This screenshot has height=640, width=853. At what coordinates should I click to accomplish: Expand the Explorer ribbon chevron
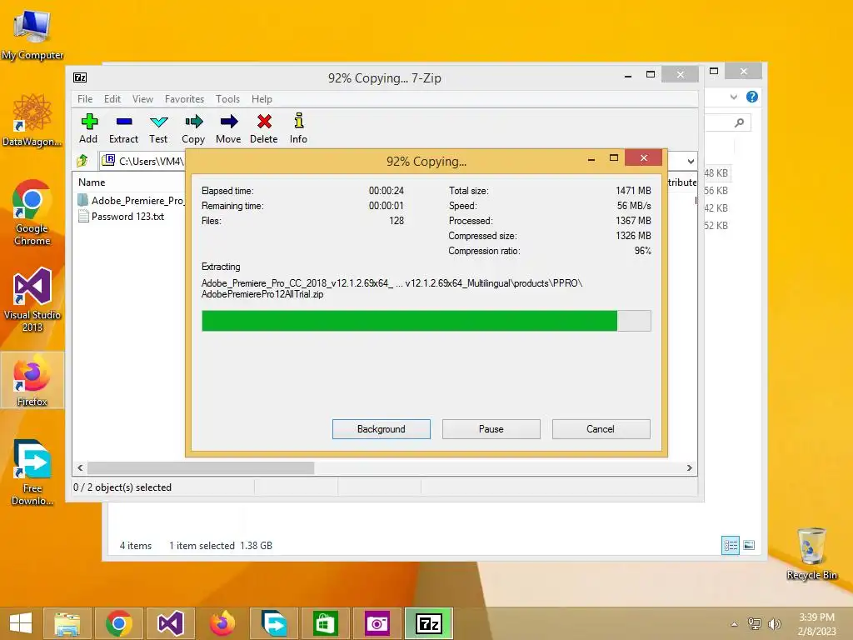pos(733,97)
